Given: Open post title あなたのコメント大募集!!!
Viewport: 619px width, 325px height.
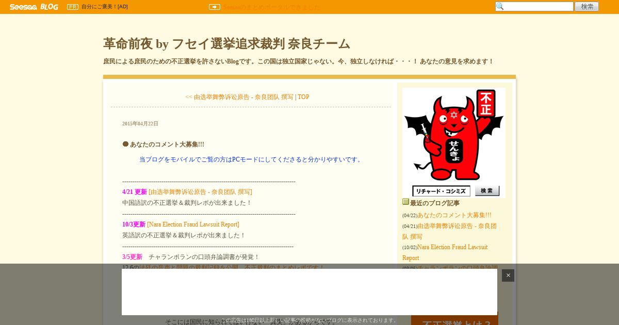Looking at the screenshot, I should [167, 144].
